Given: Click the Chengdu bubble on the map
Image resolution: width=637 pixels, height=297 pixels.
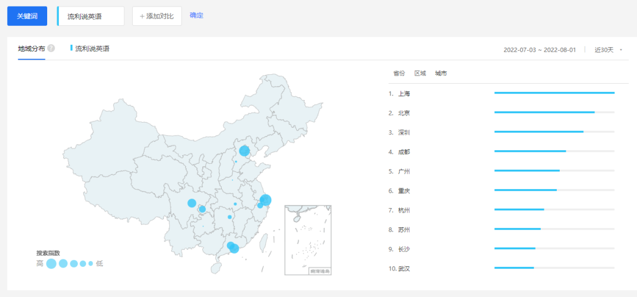Looking at the screenshot, I should tap(192, 203).
